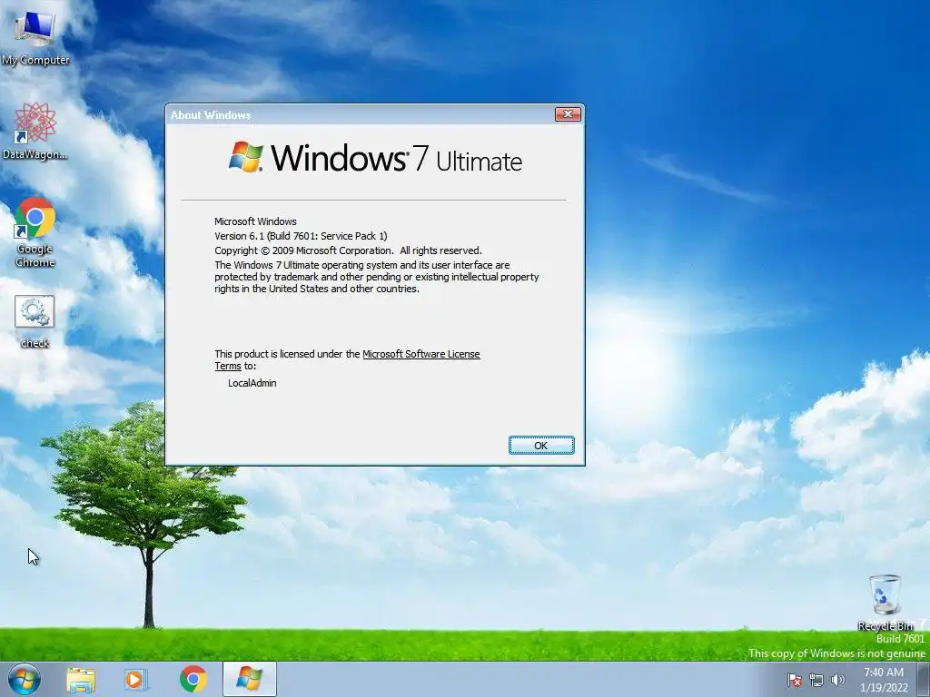Viewport: 930px width, 697px height.
Task: Open the Windows Start button
Action: tap(25, 679)
